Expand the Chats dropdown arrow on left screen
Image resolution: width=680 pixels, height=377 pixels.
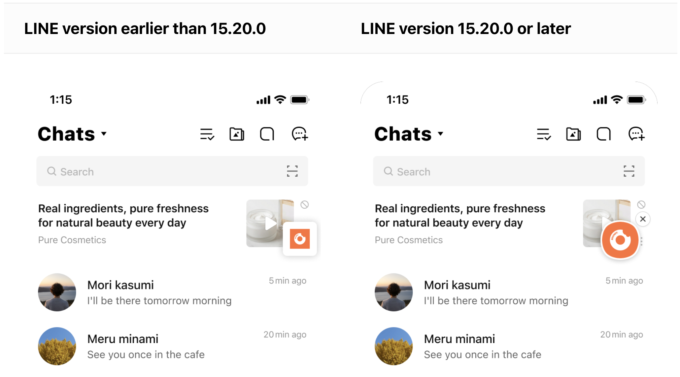(x=104, y=134)
